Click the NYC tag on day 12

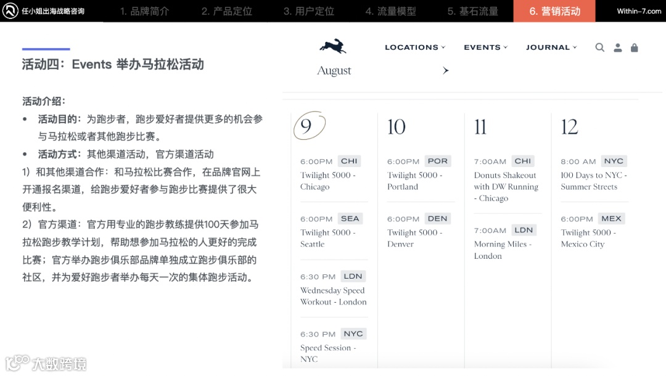pyautogui.click(x=614, y=161)
